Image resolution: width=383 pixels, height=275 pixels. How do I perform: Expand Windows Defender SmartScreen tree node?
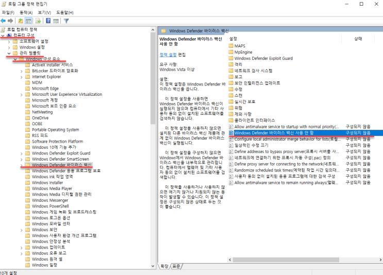[22, 159]
